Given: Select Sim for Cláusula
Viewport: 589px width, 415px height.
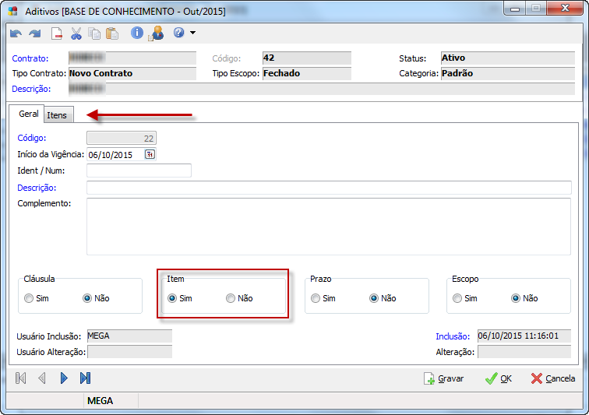Looking at the screenshot, I should (29, 298).
